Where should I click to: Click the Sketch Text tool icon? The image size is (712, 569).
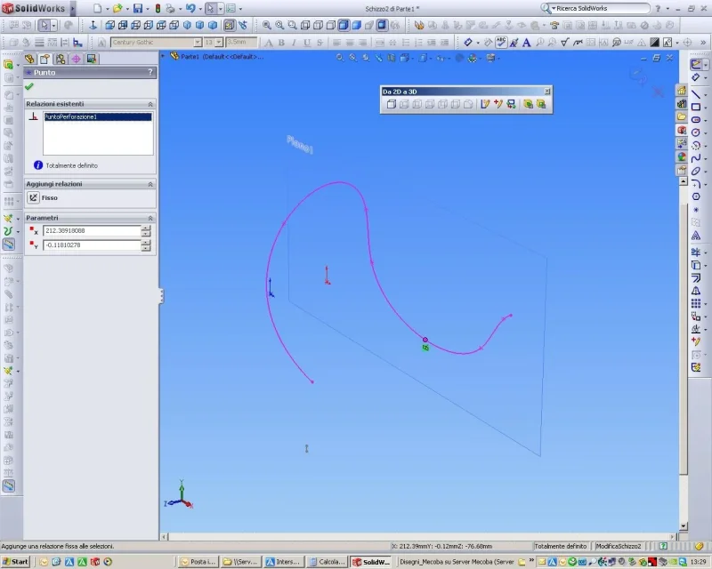[x=695, y=236]
